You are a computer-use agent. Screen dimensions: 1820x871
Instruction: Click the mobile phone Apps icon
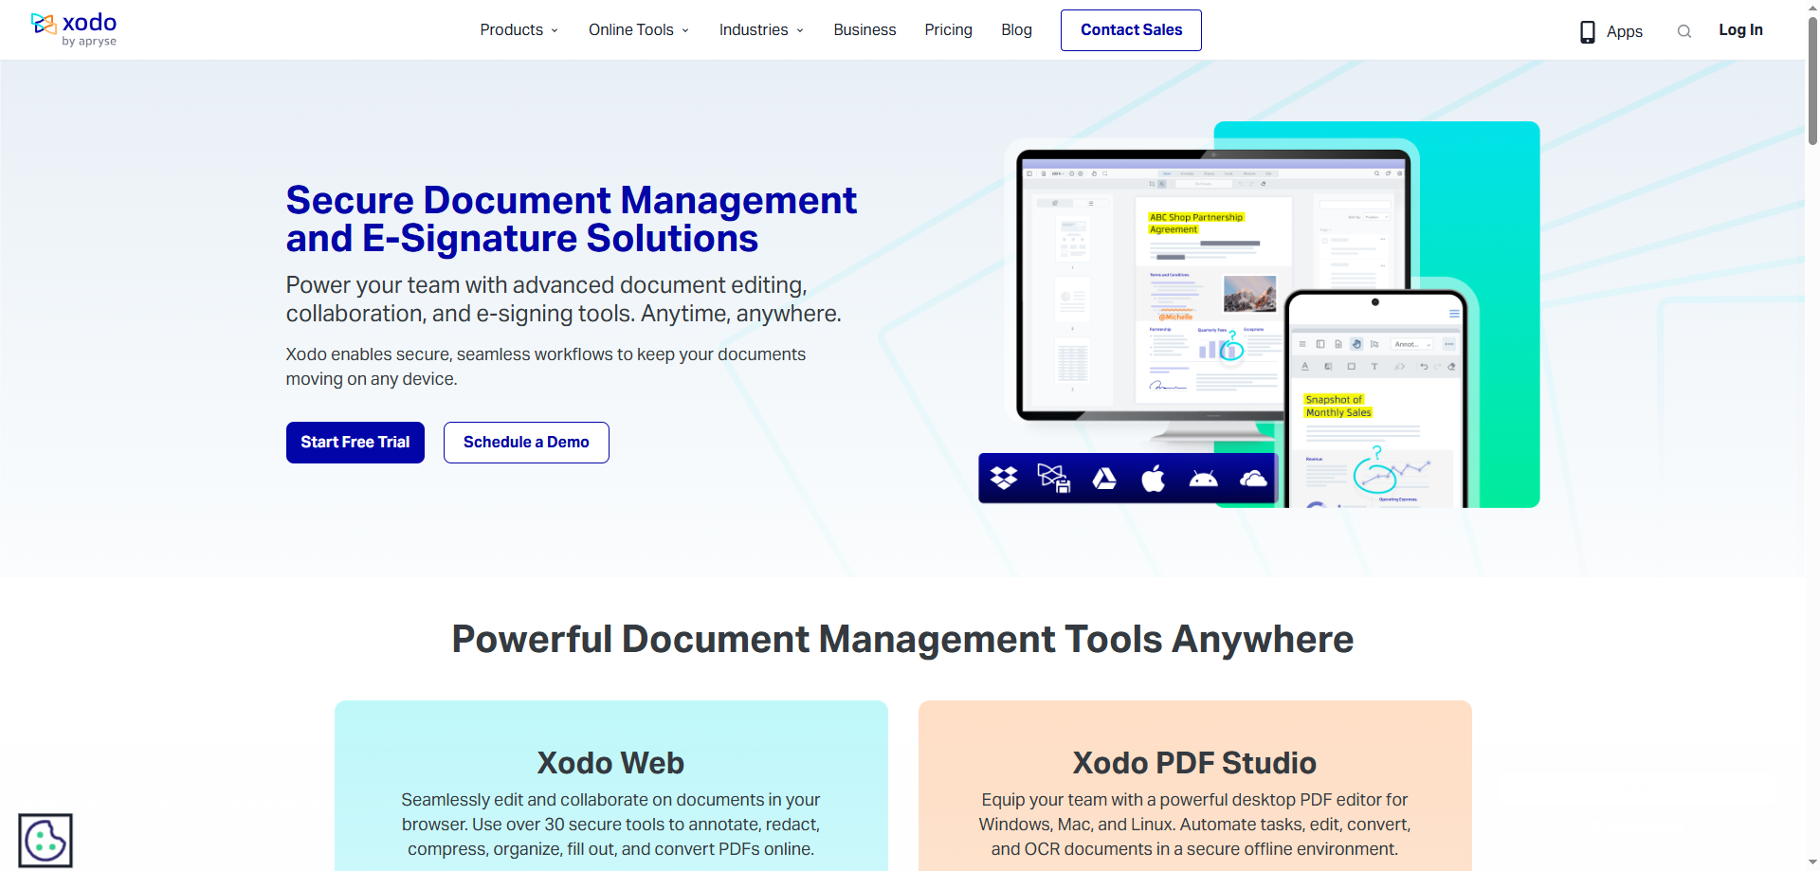click(1587, 32)
